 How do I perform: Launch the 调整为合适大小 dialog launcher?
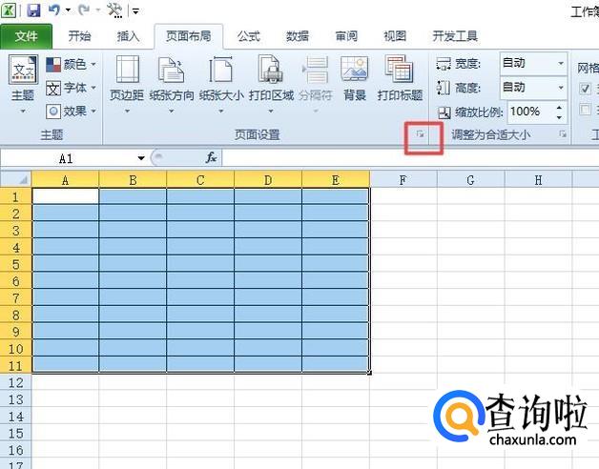click(x=563, y=133)
